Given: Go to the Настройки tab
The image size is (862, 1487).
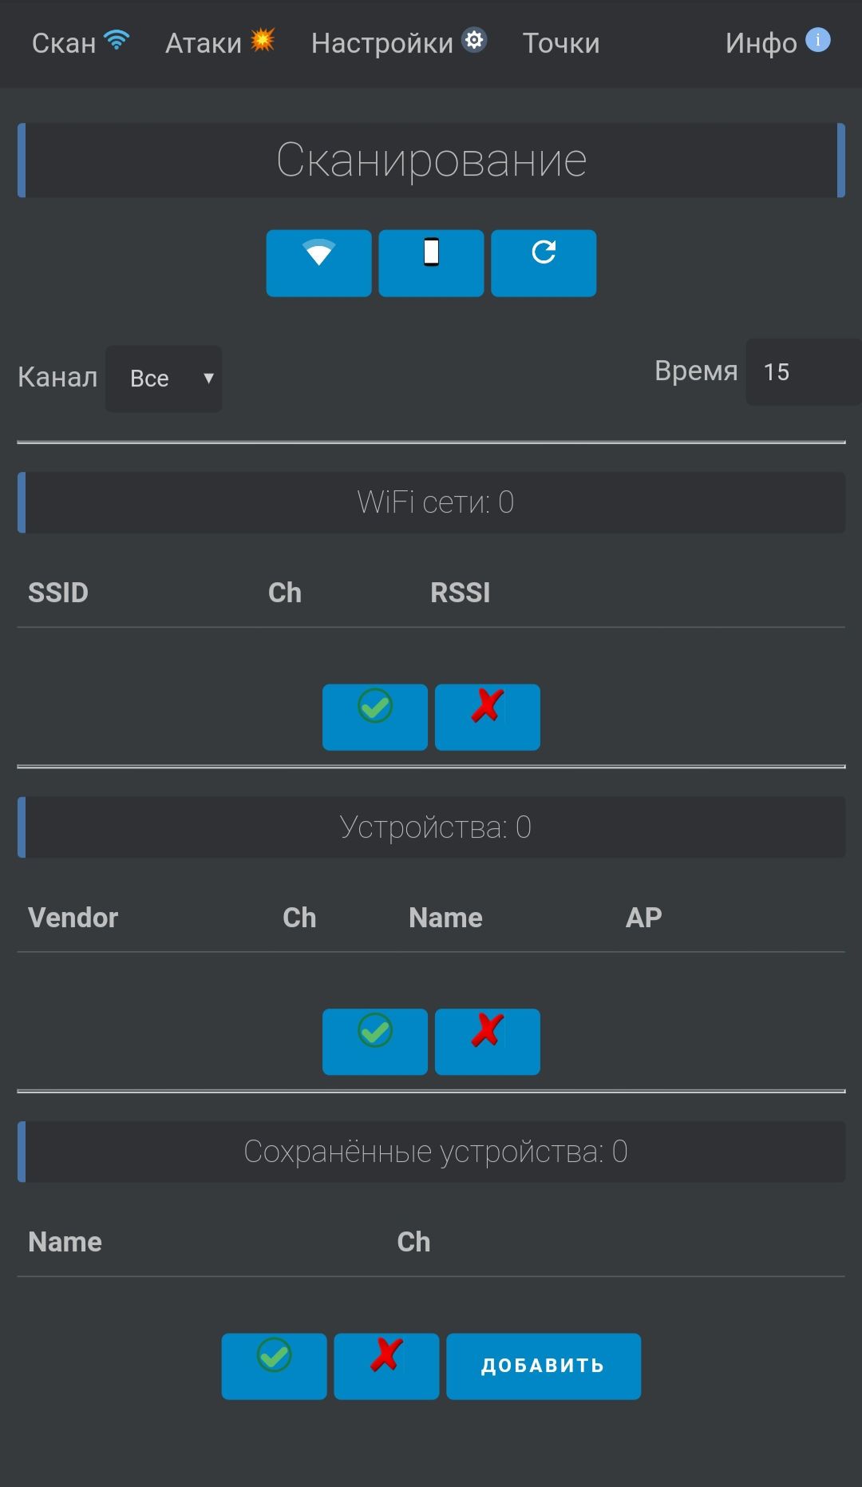Looking at the screenshot, I should 397,43.
